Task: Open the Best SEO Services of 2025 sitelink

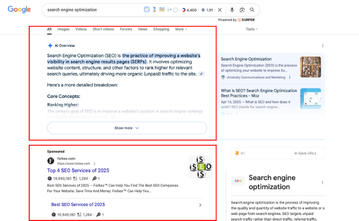Action: click(x=78, y=204)
